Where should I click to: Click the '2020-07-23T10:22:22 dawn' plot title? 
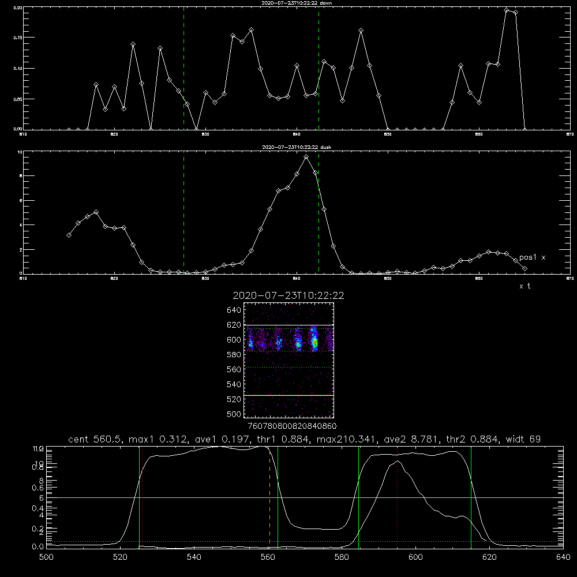pyautogui.click(x=297, y=3)
